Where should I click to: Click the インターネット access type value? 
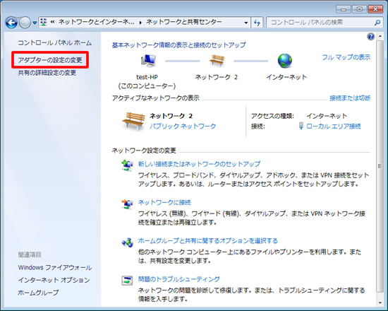pos(327,116)
